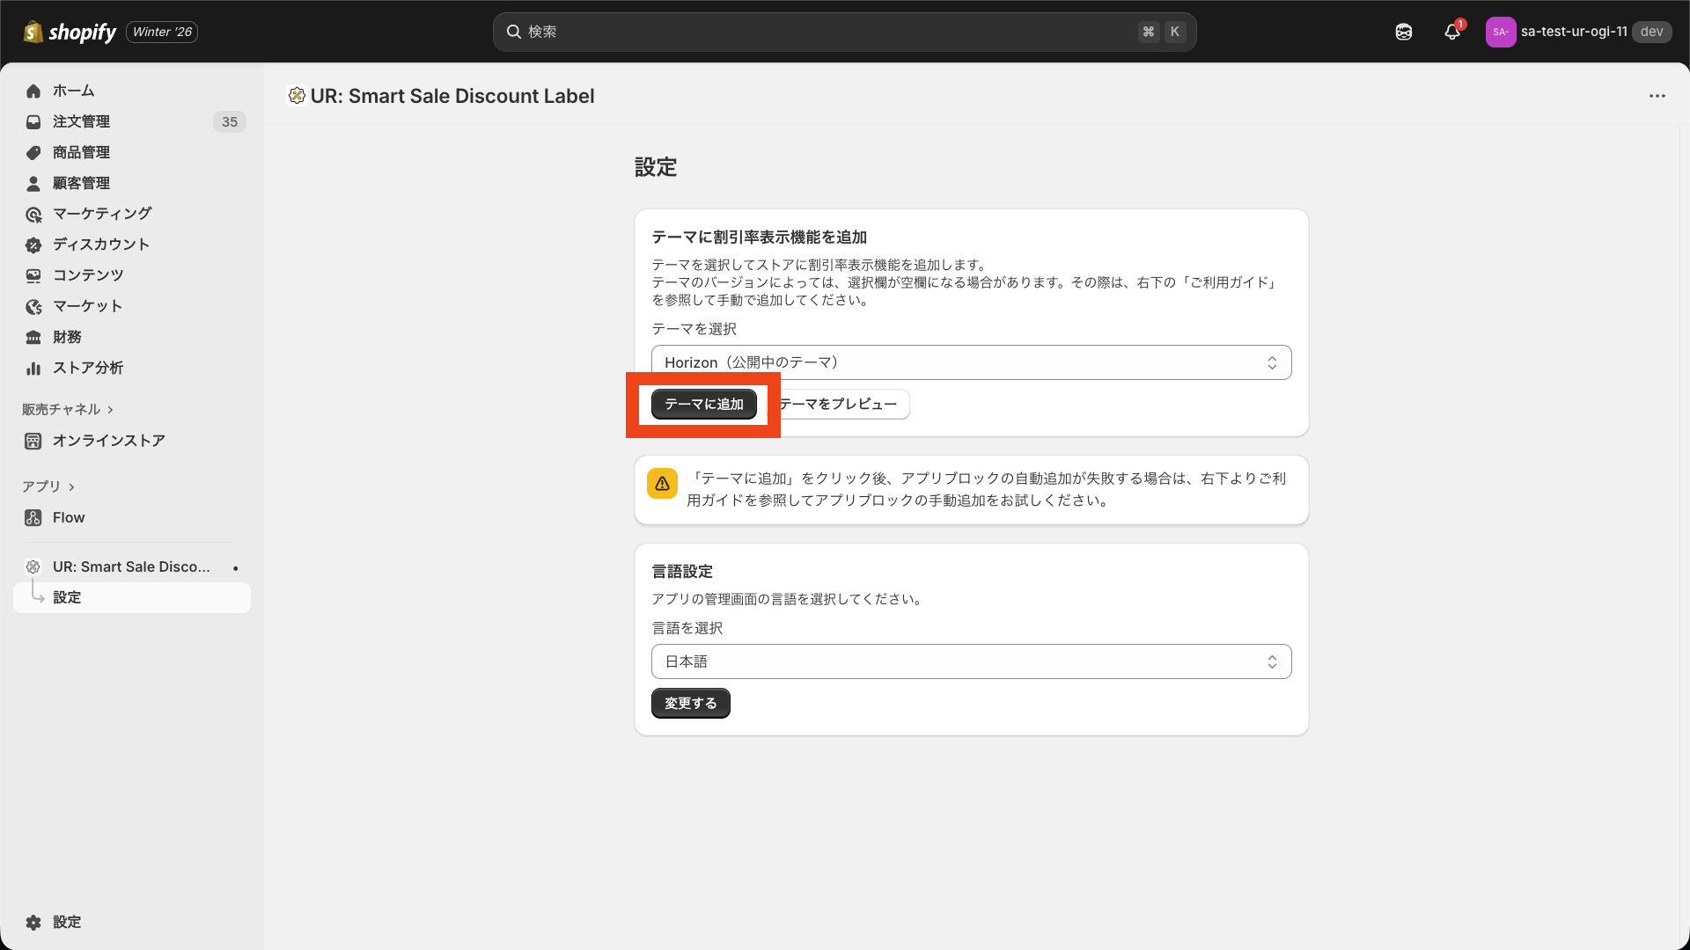The height and width of the screenshot is (950, 1690).
Task: Switch to the 設定 item under the app
Action: pos(68,596)
